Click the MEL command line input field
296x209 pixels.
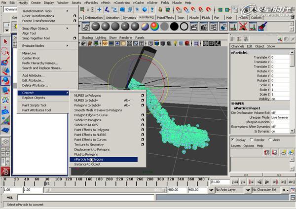[x=86, y=198]
